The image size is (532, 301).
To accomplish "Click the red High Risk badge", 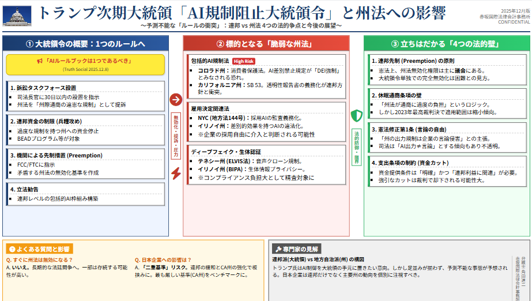I will click(244, 61).
